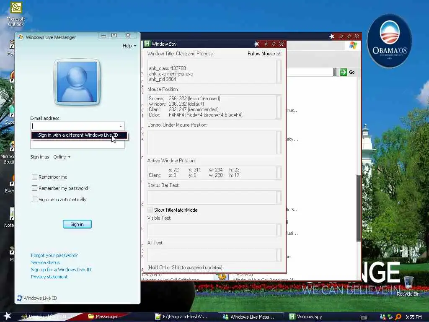Viewport: 429px width, 322px height.
Task: Enable Sign me in automatically checkbox
Action: point(34,199)
